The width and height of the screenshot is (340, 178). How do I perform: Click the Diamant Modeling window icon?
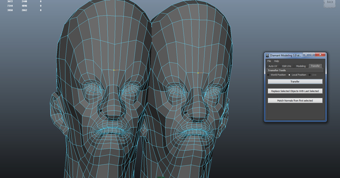point(267,55)
